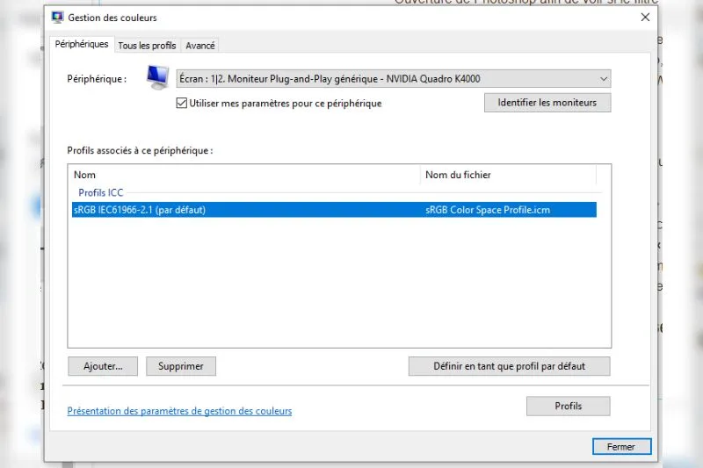Open Présentation des paramètres de gestion des couleurs link
The width and height of the screenshot is (703, 468).
(x=179, y=411)
